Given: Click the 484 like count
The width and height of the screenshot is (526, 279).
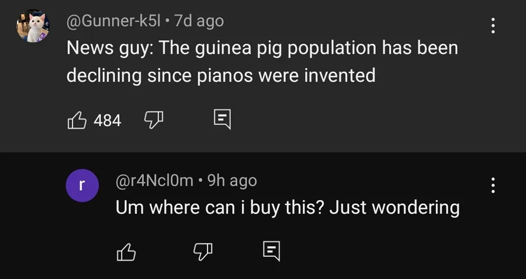Looking at the screenshot, I should click(x=108, y=121).
